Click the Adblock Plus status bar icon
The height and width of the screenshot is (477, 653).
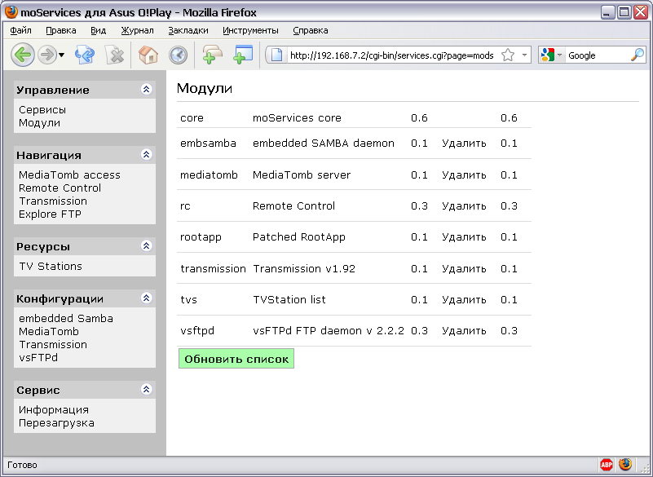coord(607,465)
